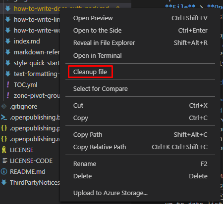The image size is (223, 204).
Task: Click the git icon beside .gitignore
Action: [x=4, y=106]
